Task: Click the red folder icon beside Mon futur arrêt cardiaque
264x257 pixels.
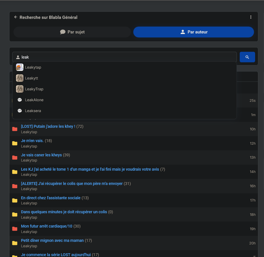Action: coord(15,229)
